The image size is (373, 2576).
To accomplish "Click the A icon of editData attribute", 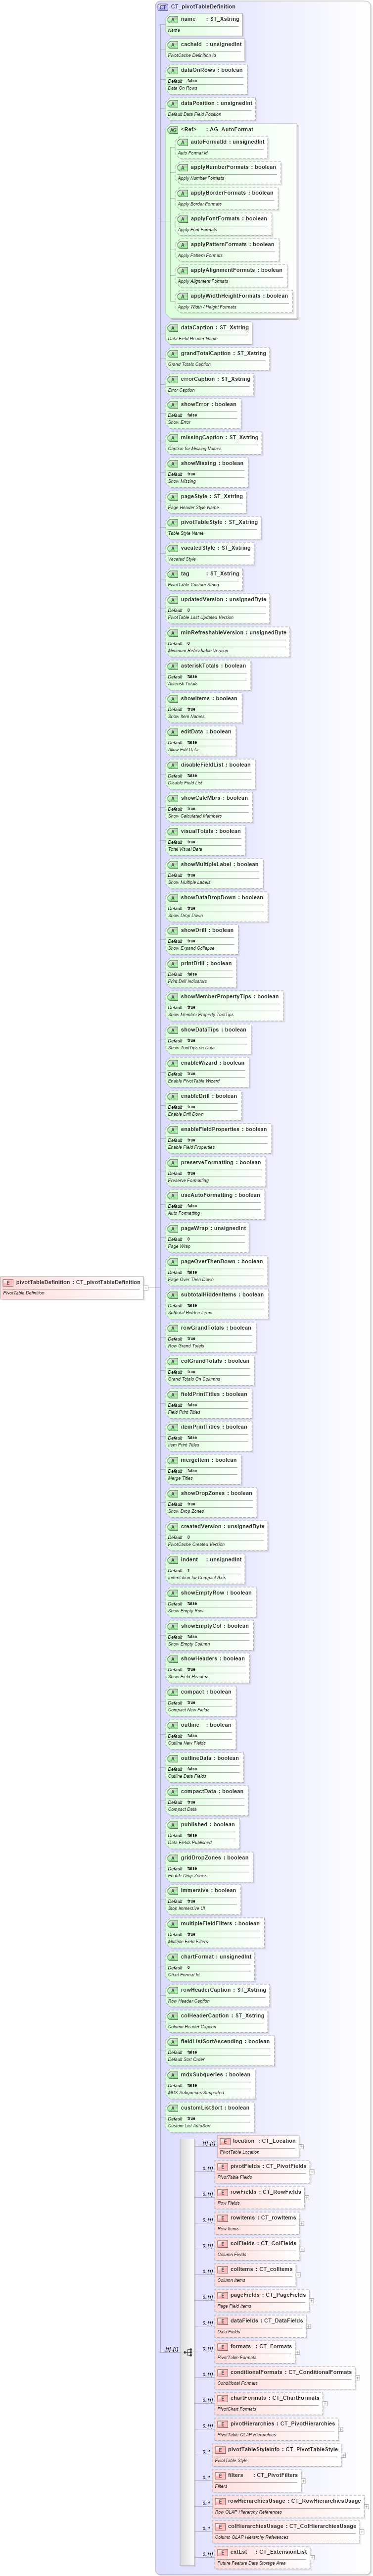I will coord(173,731).
